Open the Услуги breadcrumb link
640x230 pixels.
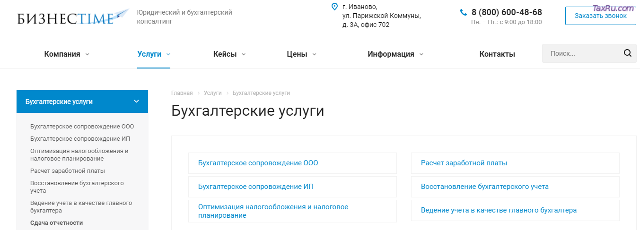coord(212,93)
